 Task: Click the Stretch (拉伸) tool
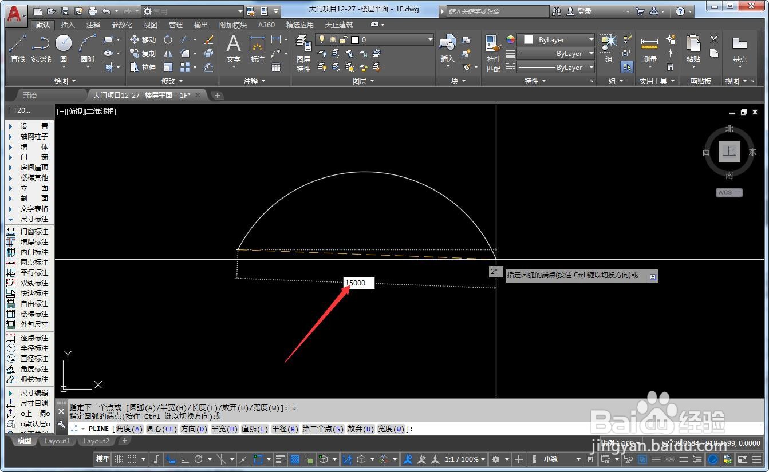pos(143,67)
